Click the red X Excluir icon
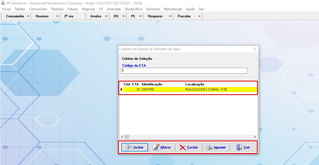Image resolution: width=319 pixels, height=165 pixels. 183,147
